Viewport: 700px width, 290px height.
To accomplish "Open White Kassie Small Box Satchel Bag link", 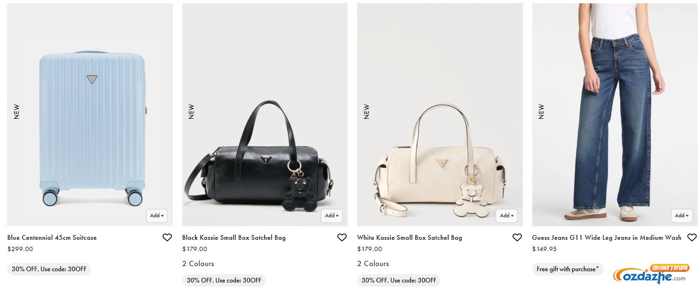I will [x=410, y=237].
